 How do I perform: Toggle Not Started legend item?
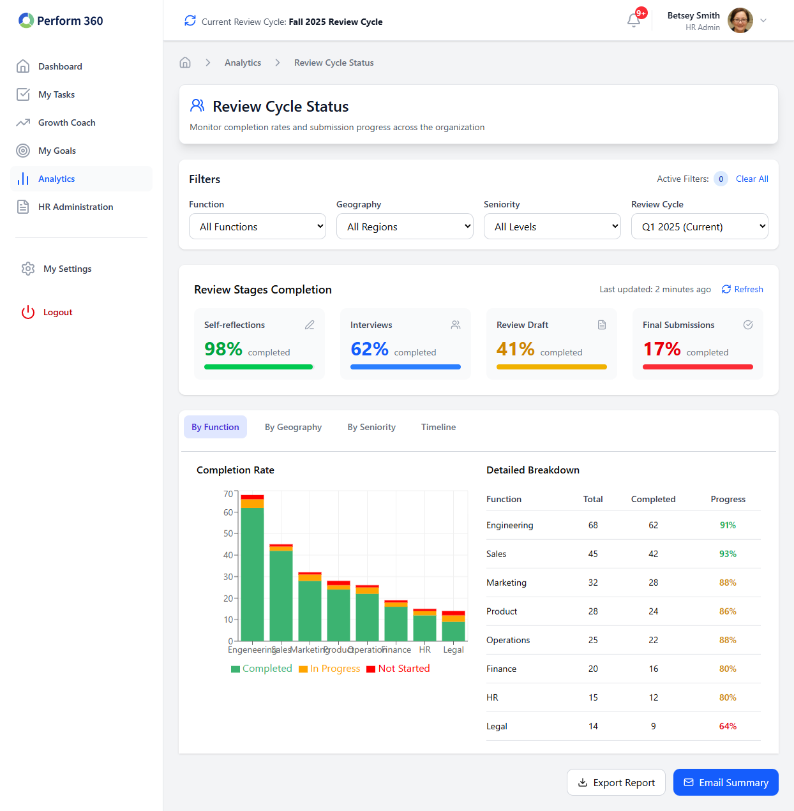pyautogui.click(x=398, y=669)
